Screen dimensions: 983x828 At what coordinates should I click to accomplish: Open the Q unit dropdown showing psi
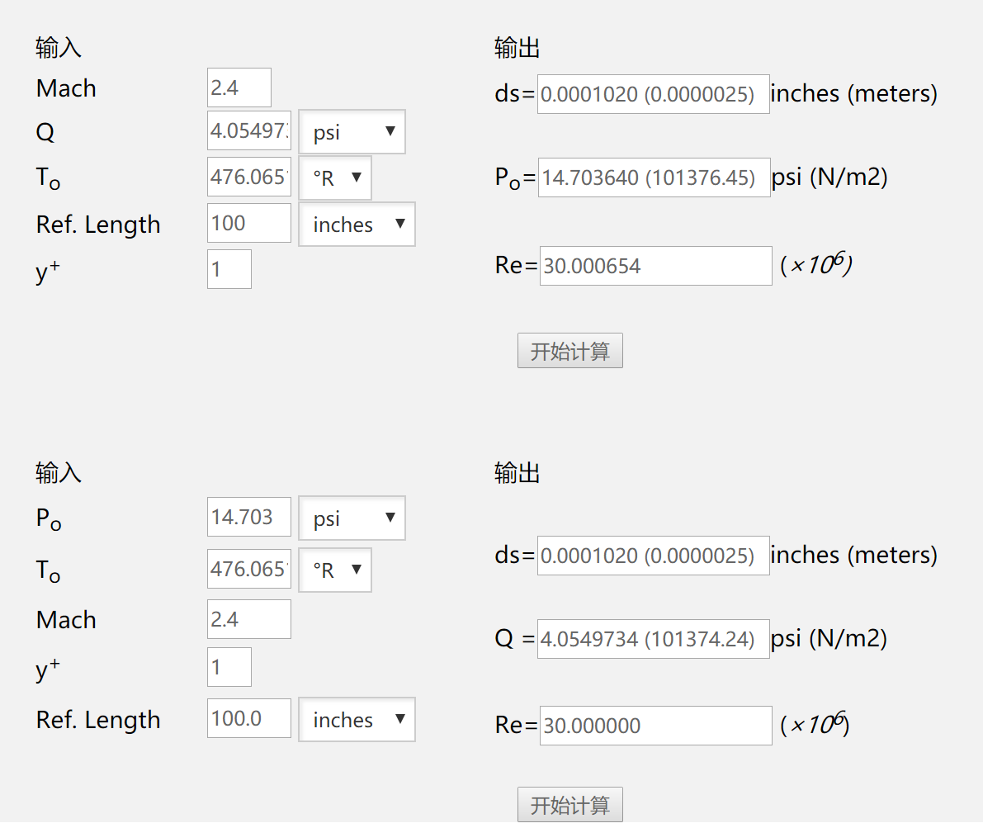point(352,132)
